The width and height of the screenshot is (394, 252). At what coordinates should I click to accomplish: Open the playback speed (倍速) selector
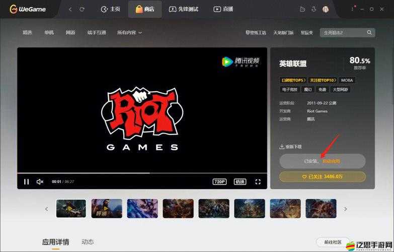coord(240,182)
